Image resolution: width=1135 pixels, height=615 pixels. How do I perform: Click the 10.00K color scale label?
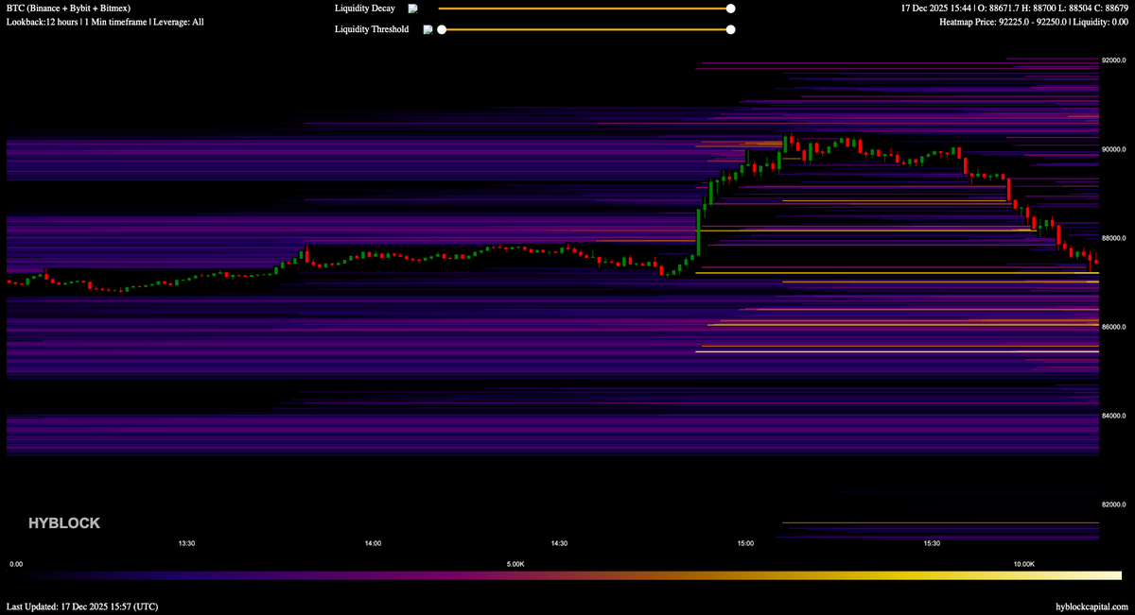1023,564
